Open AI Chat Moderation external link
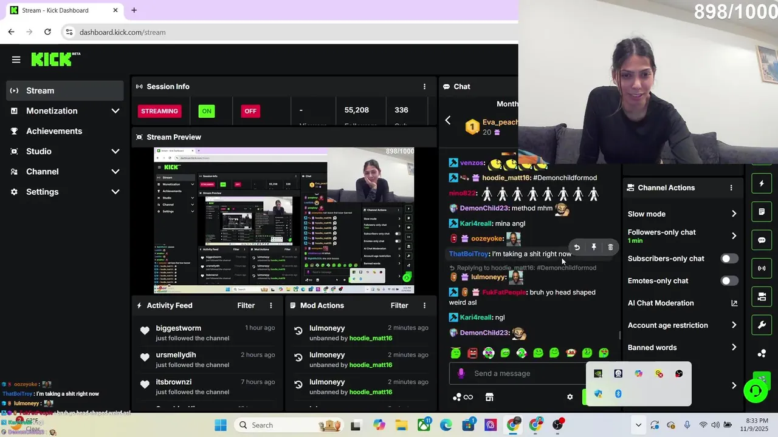The height and width of the screenshot is (437, 778). 734,303
